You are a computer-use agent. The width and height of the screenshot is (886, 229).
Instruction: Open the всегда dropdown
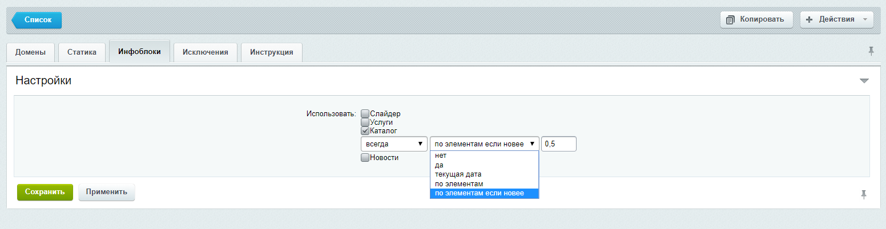click(x=394, y=144)
